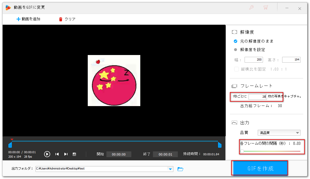This screenshot has width=310, height=179.
Task: Click the shopping cart purchase icon
Action: (x=265, y=8)
